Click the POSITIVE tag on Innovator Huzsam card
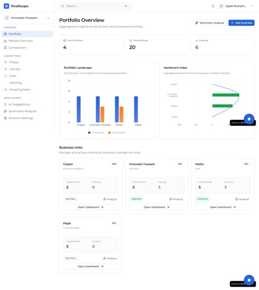Viewport: 259px width, 290px height. (x=137, y=199)
